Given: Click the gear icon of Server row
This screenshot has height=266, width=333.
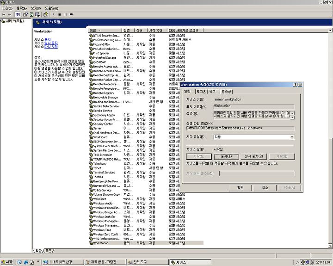Looking at the screenshot, I should point(91,128).
